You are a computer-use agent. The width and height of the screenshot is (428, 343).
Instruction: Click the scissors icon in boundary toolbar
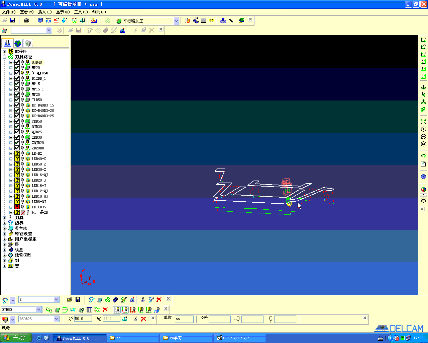coord(143,299)
